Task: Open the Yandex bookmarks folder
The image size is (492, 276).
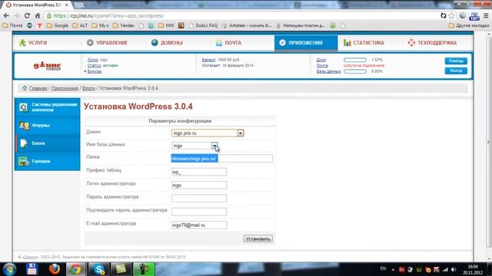Action: pos(123,25)
